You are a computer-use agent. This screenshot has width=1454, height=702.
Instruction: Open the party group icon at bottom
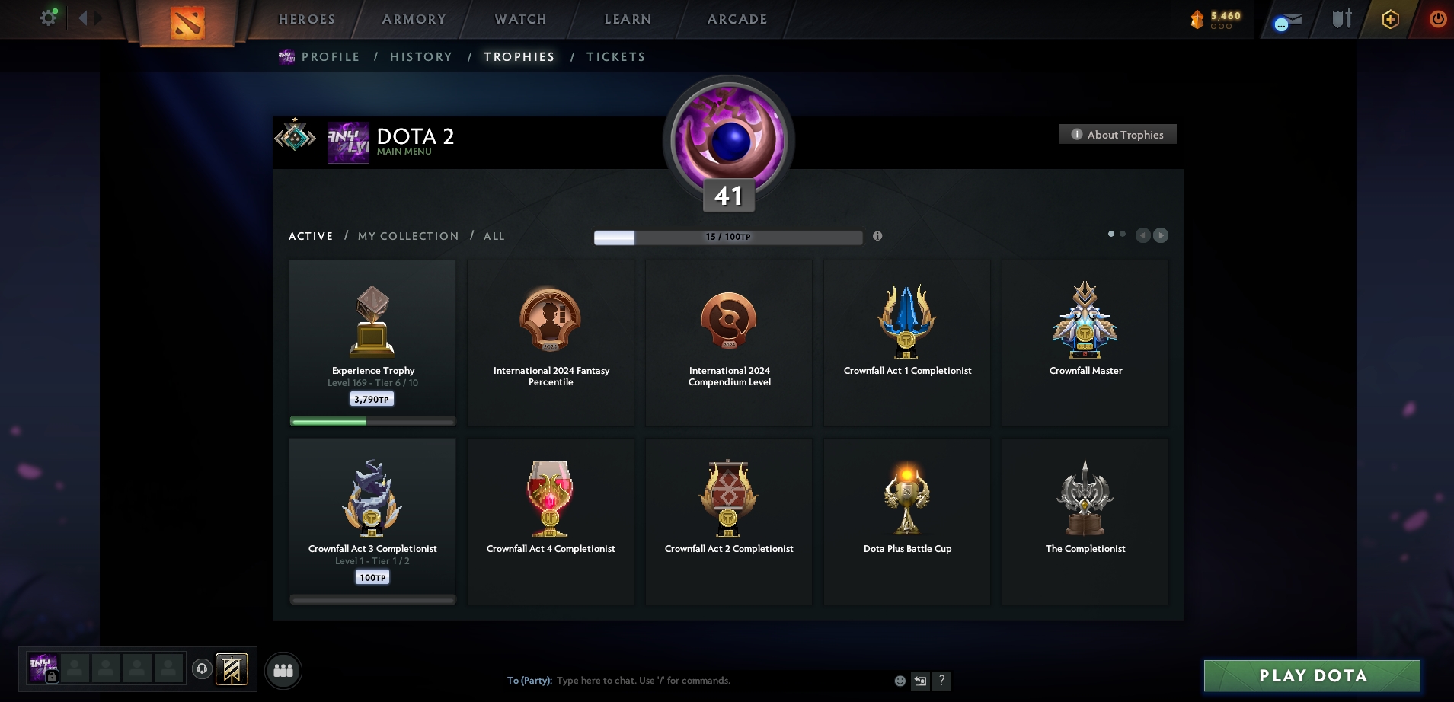pos(283,671)
